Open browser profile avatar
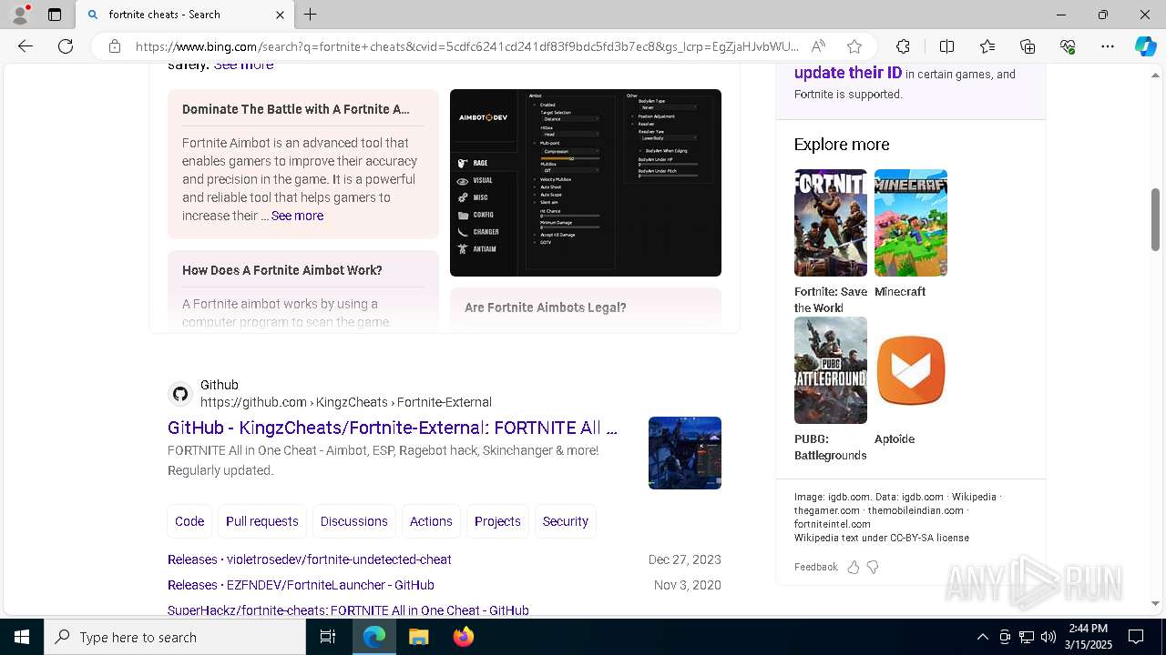Viewport: 1166px width, 655px height. click(x=20, y=15)
